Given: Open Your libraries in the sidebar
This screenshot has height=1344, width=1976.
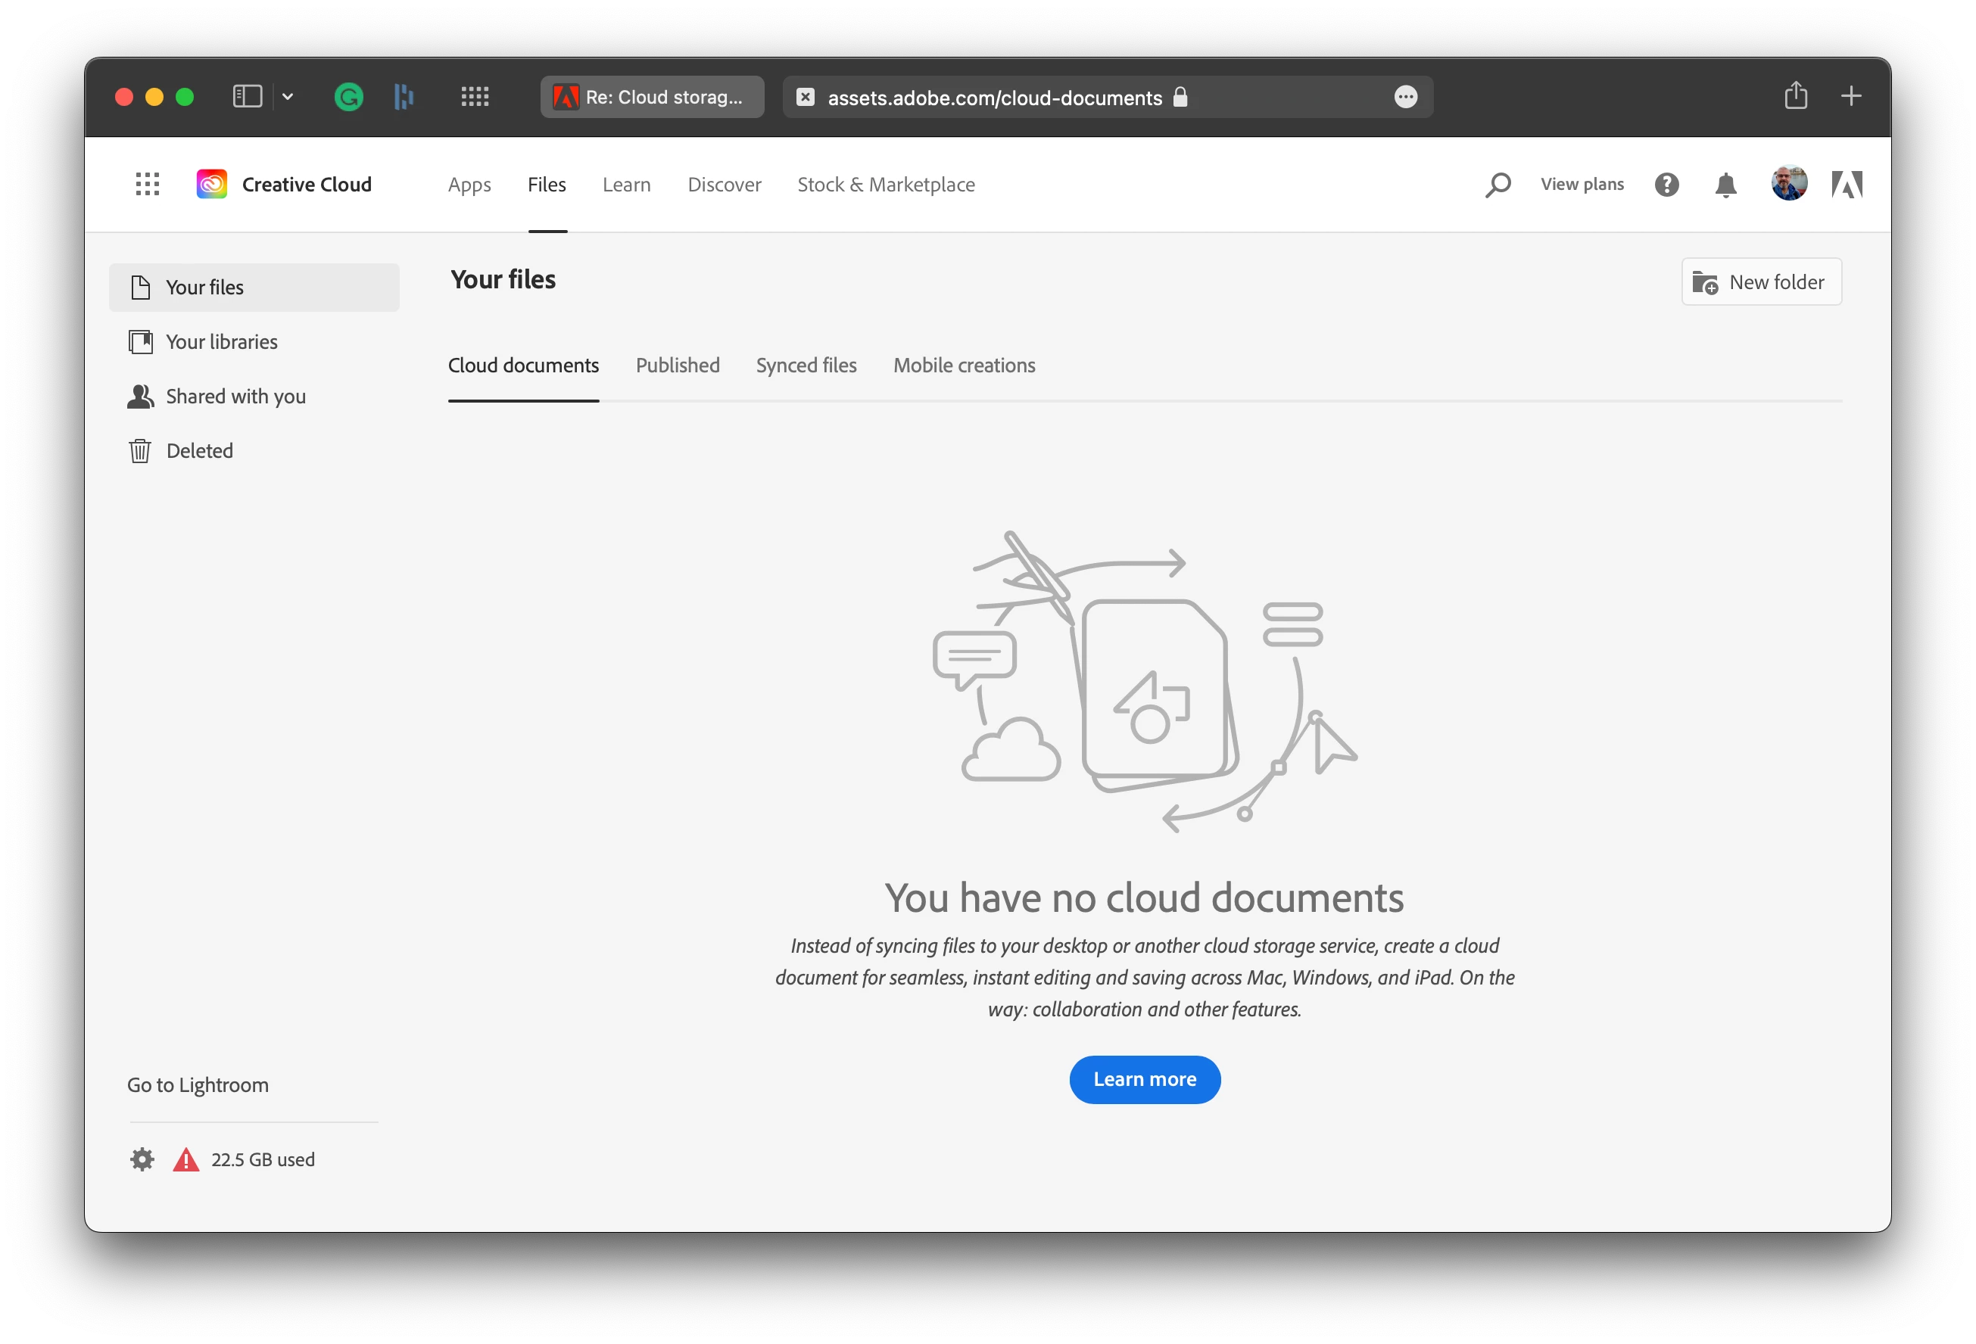Looking at the screenshot, I should [x=221, y=342].
